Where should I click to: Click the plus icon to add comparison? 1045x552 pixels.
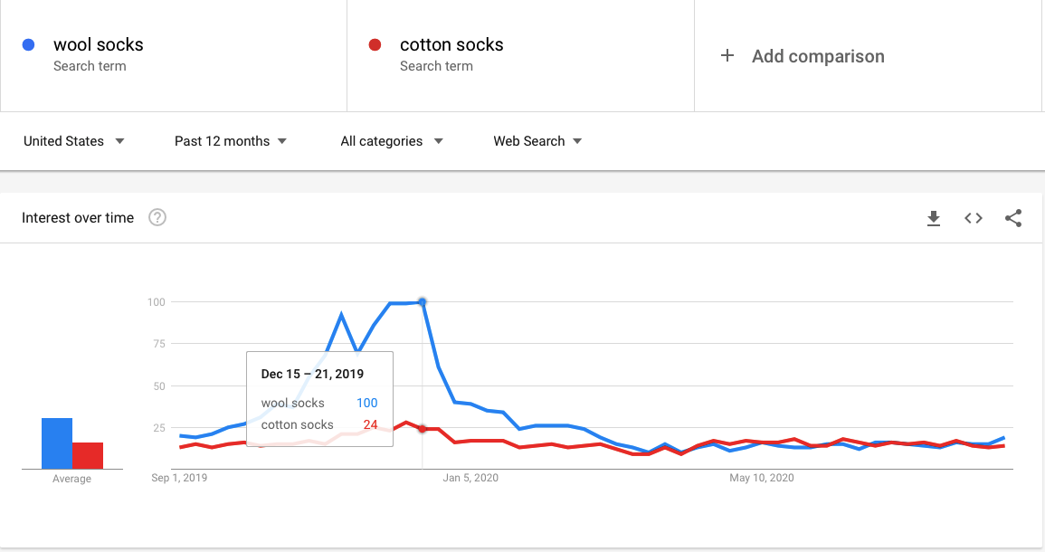(x=728, y=55)
